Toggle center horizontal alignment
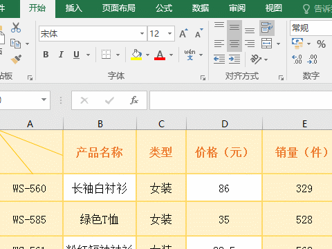Image resolution: width=332 pixels, height=249 pixels. tap(234, 44)
